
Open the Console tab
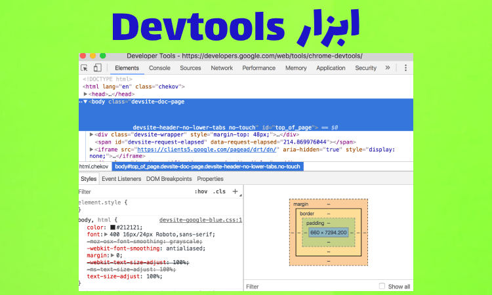159,68
